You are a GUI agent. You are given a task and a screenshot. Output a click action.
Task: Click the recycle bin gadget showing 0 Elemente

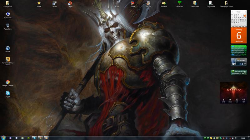click(238, 62)
